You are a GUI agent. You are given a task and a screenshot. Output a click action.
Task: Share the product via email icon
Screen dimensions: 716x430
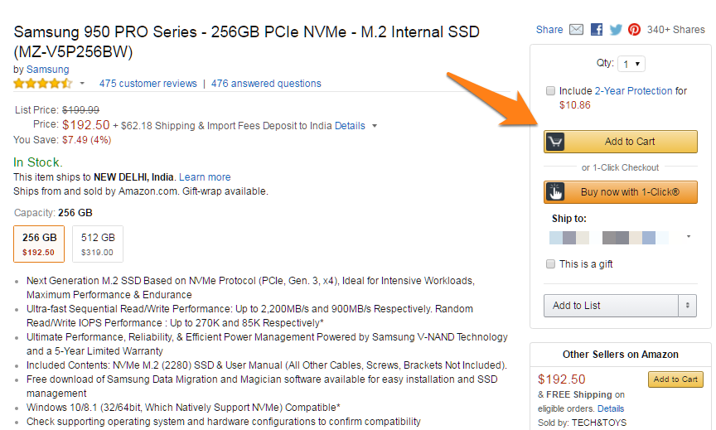point(576,30)
